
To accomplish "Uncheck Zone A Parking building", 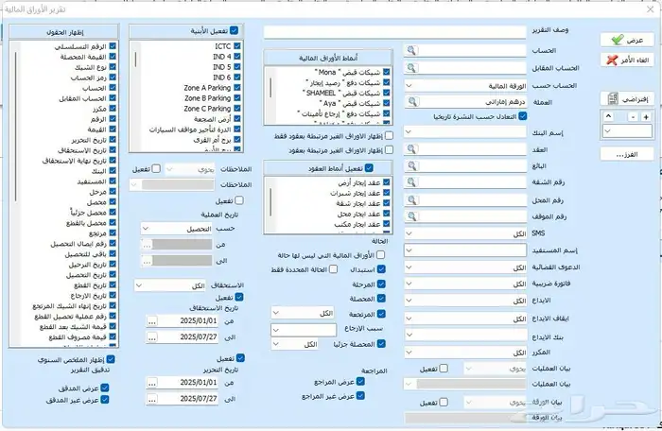I will (236, 88).
